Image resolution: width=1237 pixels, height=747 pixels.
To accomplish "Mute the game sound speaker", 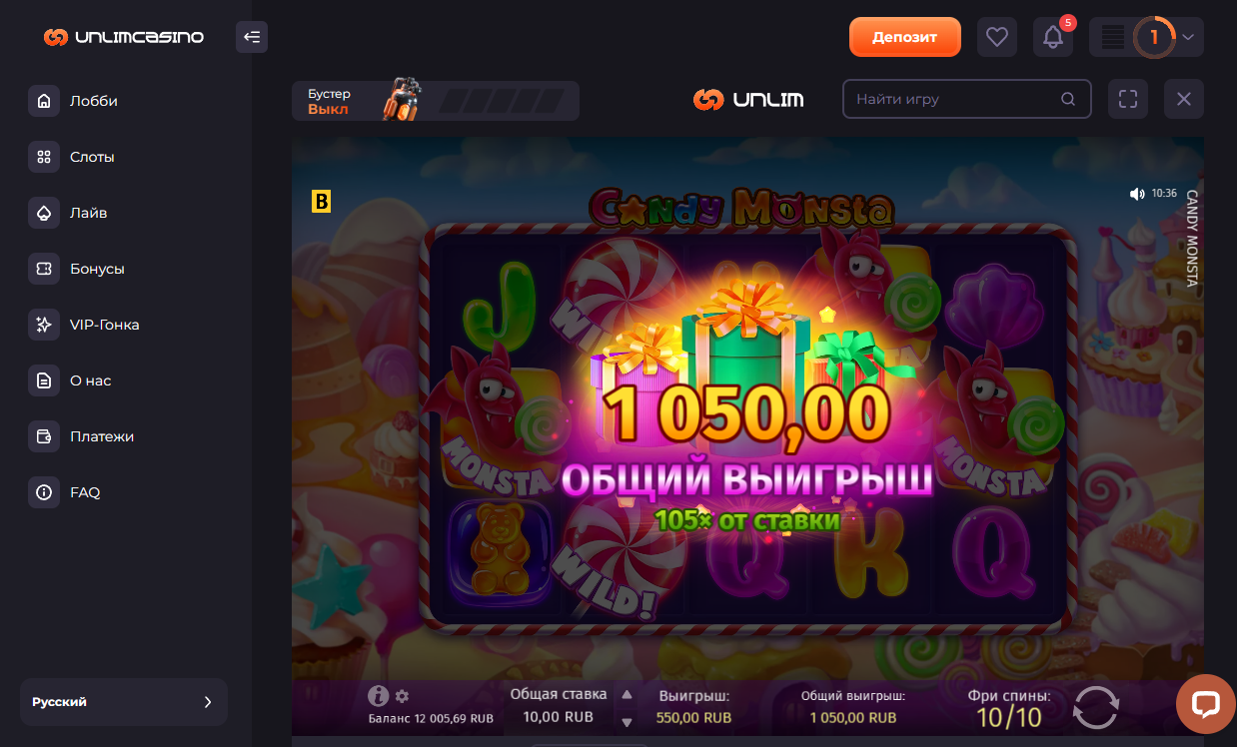I will pyautogui.click(x=1136, y=194).
